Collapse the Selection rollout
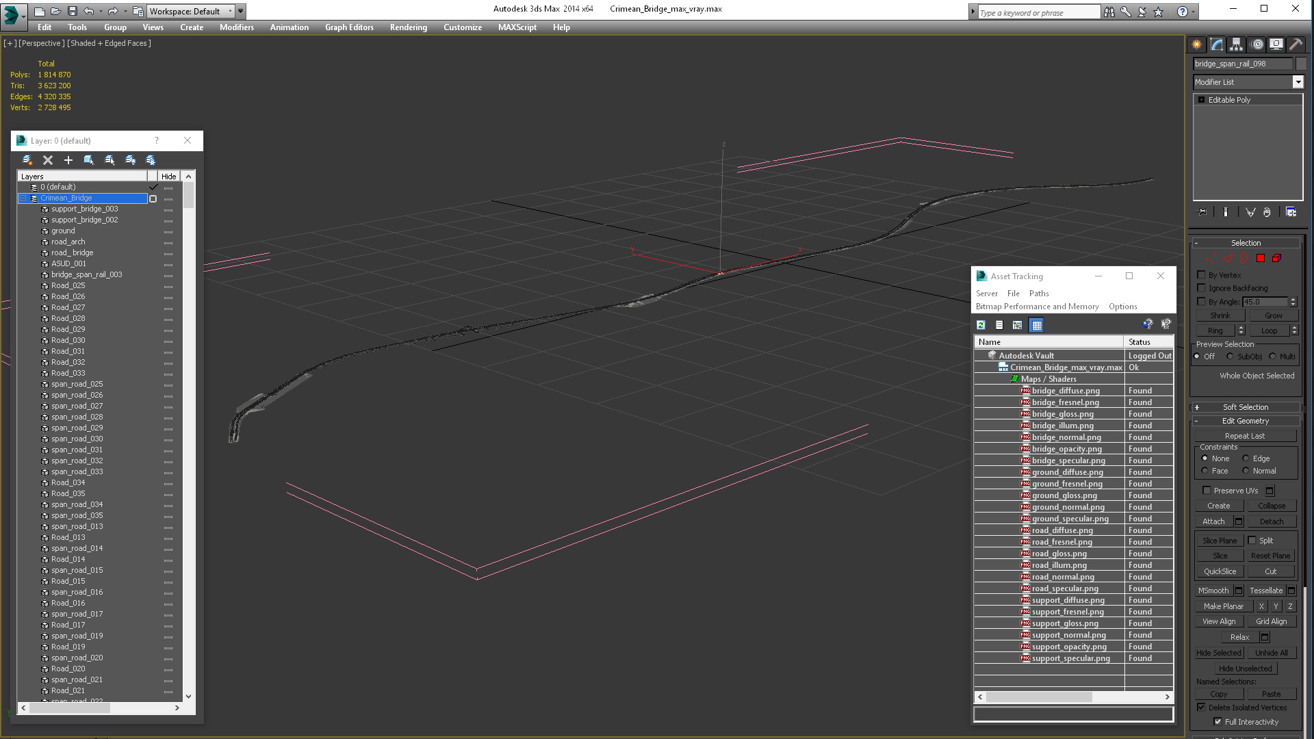The width and height of the screenshot is (1314, 739). [1196, 243]
